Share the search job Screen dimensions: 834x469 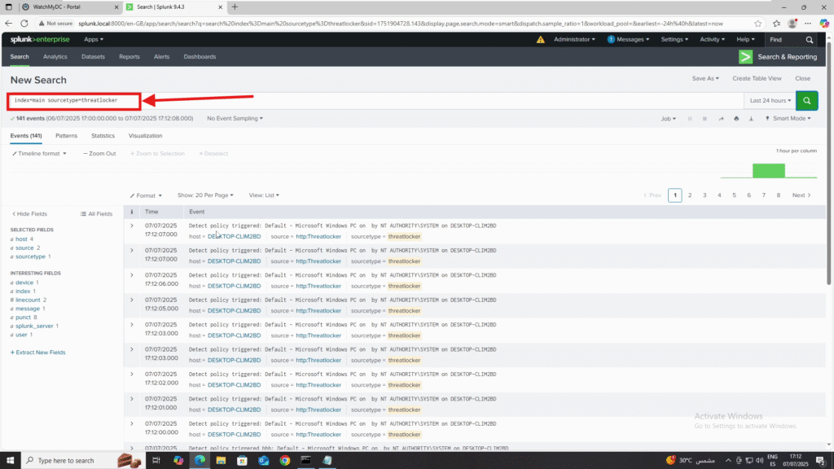tap(722, 119)
